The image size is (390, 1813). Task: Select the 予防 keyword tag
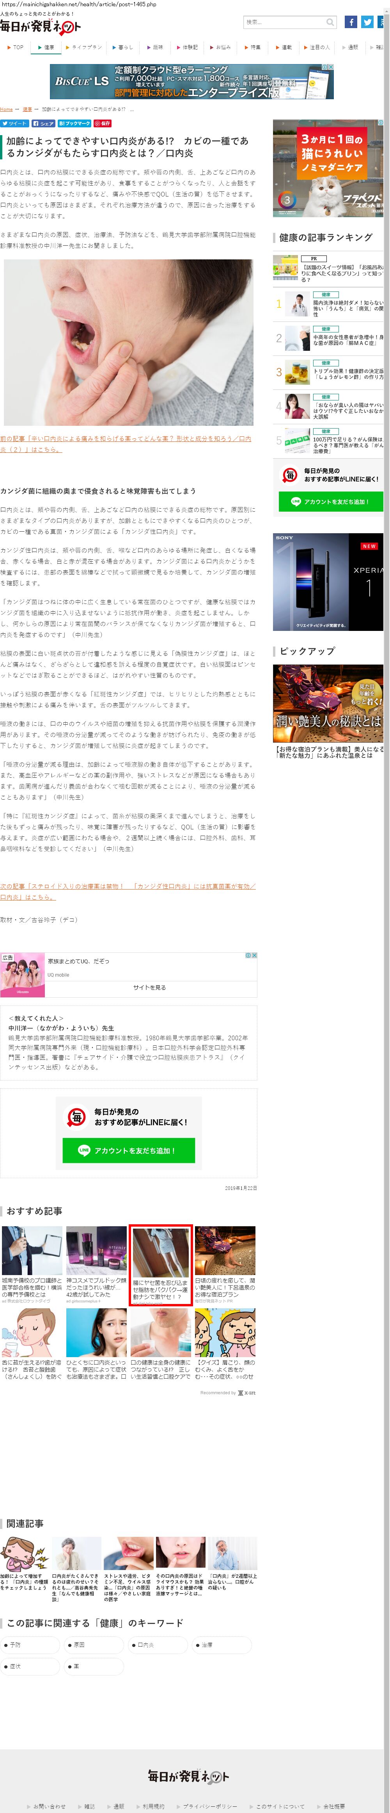pyautogui.click(x=30, y=1645)
